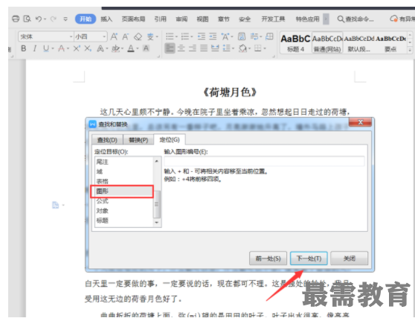Viewport: 415px width, 324px height.
Task: Open the 插入 ribbon tab
Action: click(106, 19)
